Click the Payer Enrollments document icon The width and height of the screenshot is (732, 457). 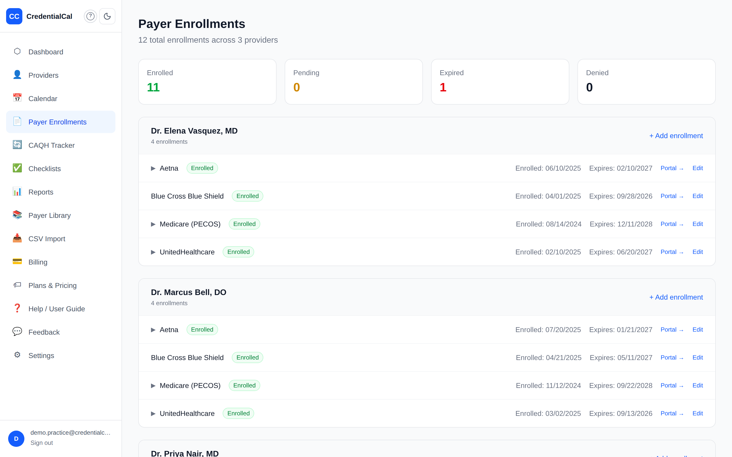pyautogui.click(x=17, y=122)
